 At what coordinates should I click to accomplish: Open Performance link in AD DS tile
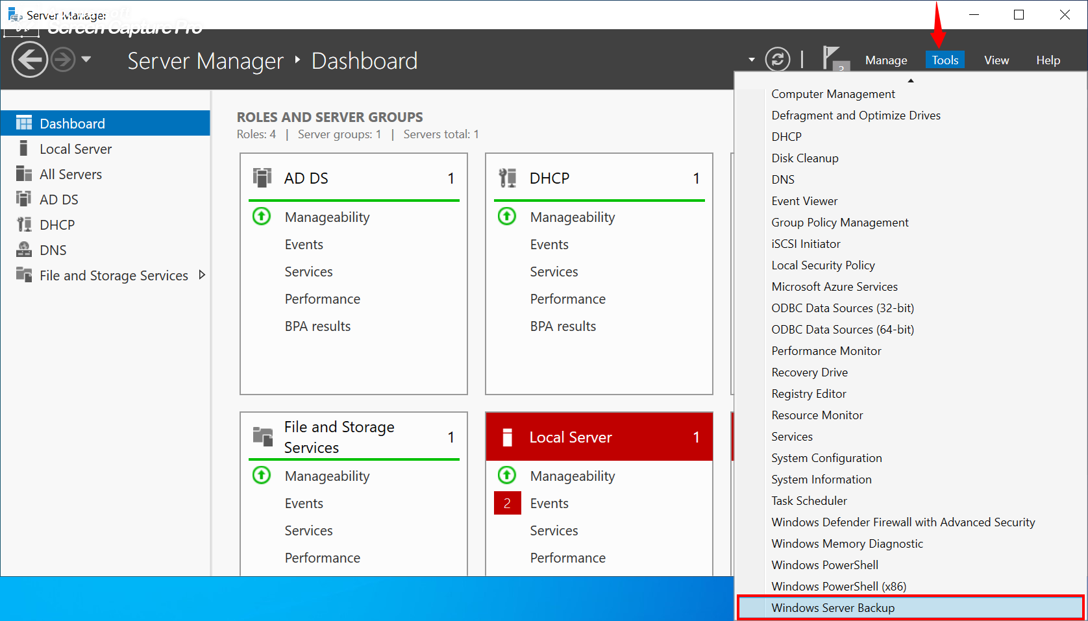322,299
